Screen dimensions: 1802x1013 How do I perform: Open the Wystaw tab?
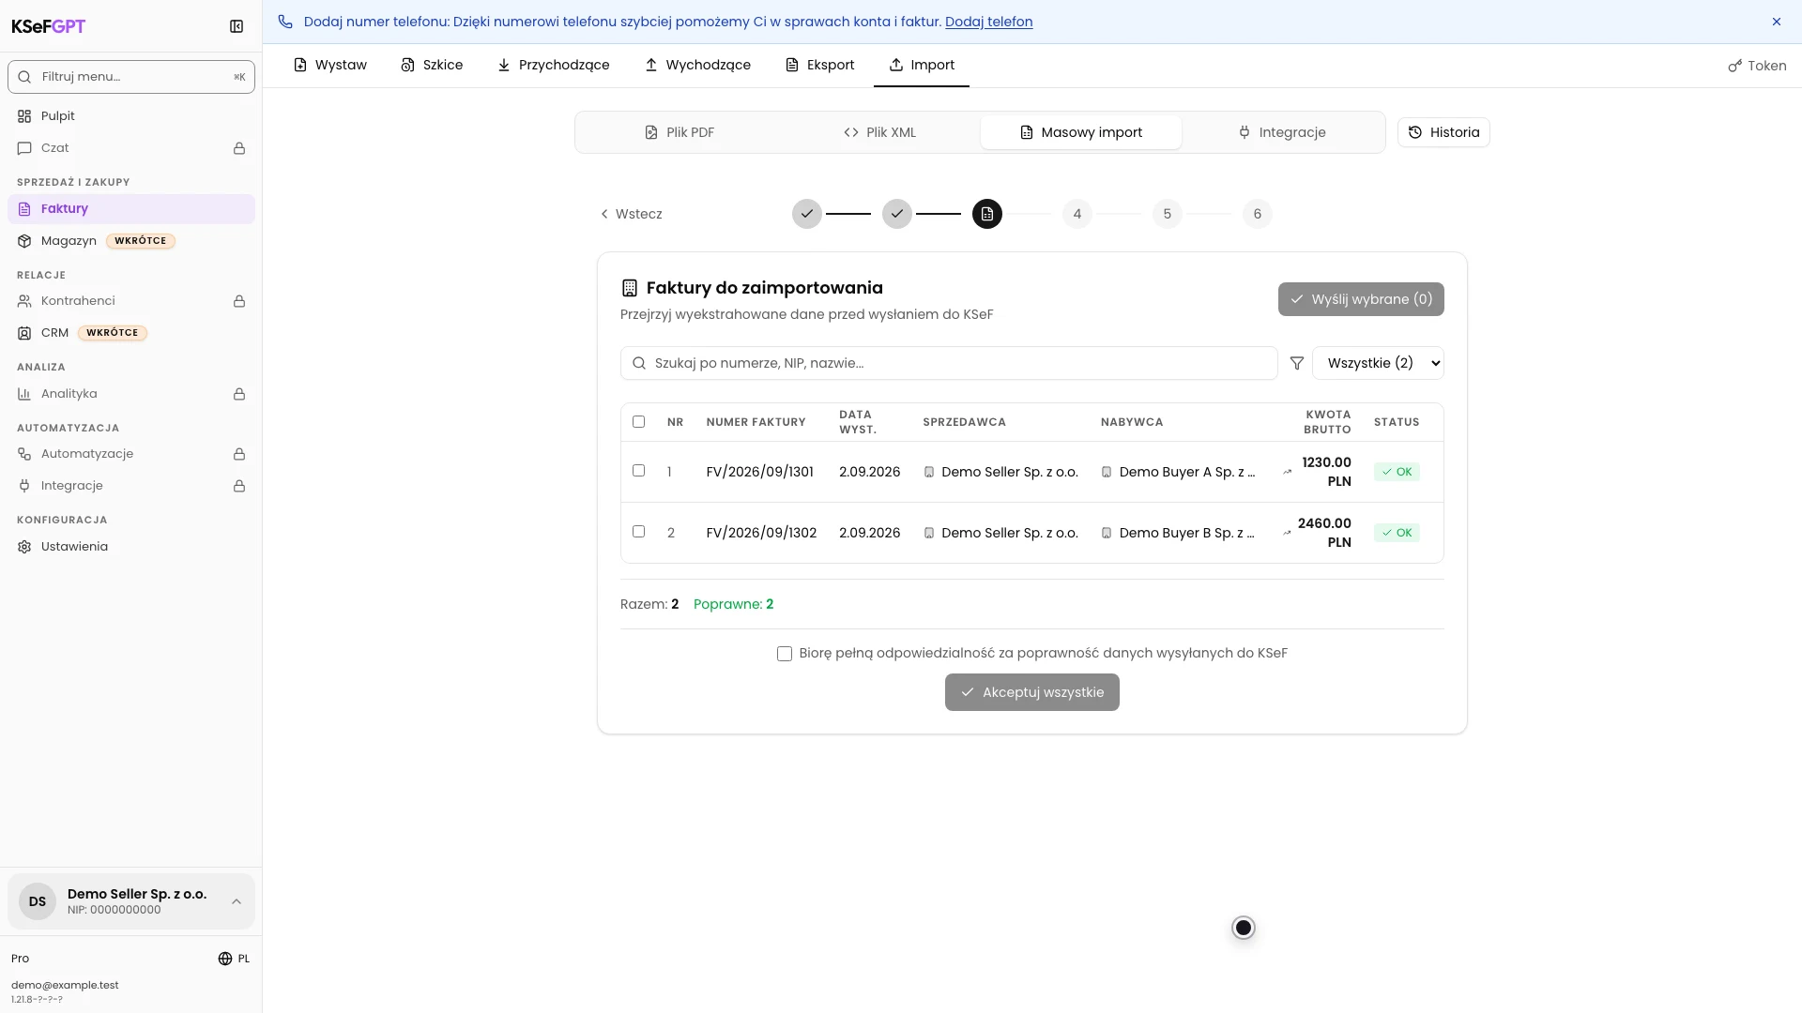[329, 65]
